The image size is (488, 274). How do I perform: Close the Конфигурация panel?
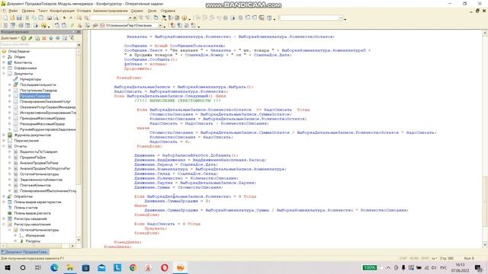79,32
